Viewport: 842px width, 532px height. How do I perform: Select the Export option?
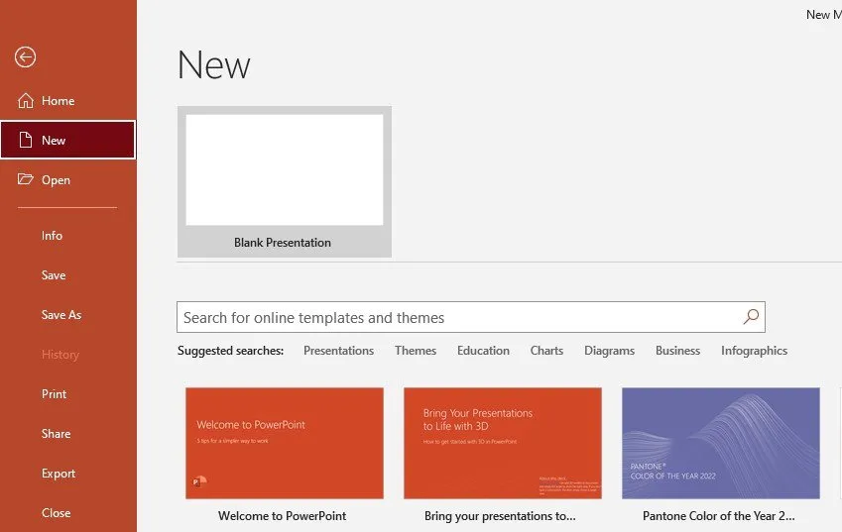[59, 474]
